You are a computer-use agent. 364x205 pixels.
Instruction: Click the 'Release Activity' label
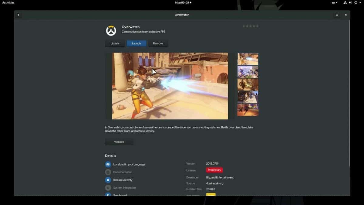click(123, 180)
